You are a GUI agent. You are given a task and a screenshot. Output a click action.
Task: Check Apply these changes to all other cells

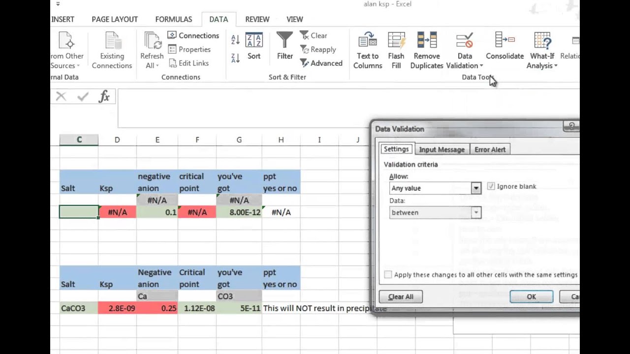click(388, 275)
